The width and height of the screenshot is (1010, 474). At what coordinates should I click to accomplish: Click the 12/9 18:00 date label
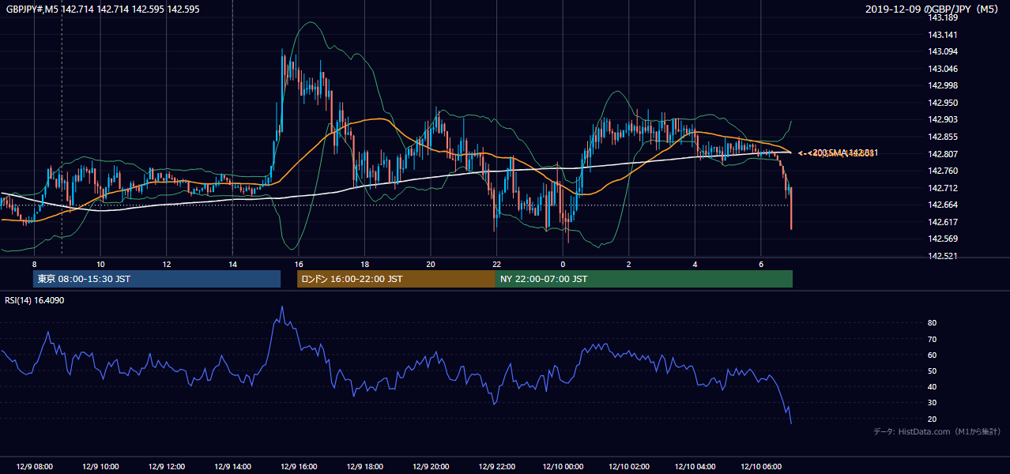[x=364, y=466]
